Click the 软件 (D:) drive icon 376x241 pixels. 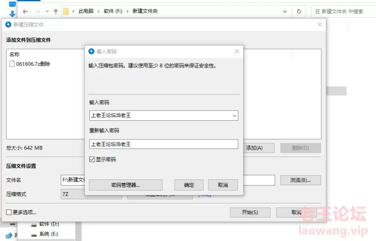34,225
